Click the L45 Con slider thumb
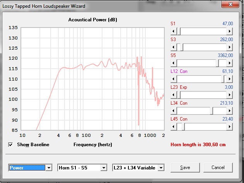The width and height of the screenshot is (244, 183). click(183, 127)
